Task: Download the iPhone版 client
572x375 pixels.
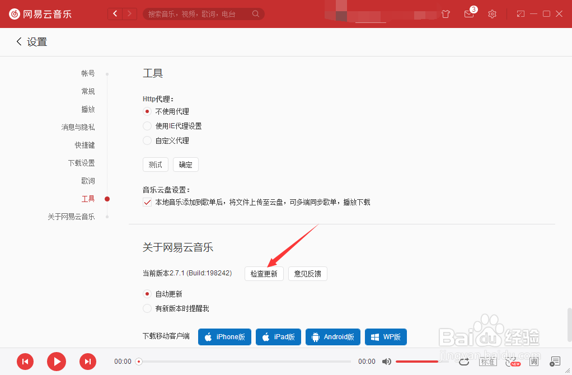Action: click(225, 337)
